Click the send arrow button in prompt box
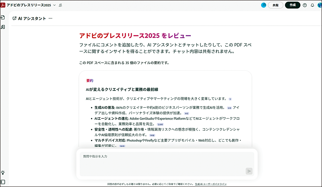The image size is (322, 187). click(249, 171)
